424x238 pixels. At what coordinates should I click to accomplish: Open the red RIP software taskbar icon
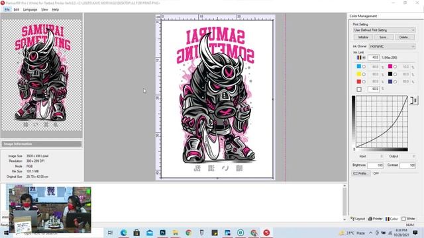point(266,233)
